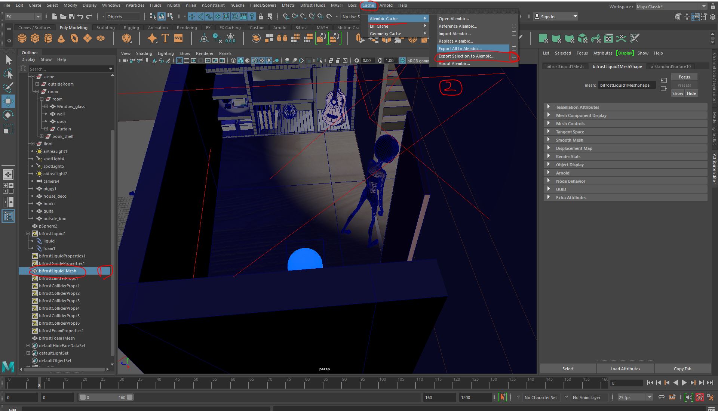Image resolution: width=718 pixels, height=411 pixels.
Task: Click the undo arrow icon
Action: pyautogui.click(x=80, y=16)
